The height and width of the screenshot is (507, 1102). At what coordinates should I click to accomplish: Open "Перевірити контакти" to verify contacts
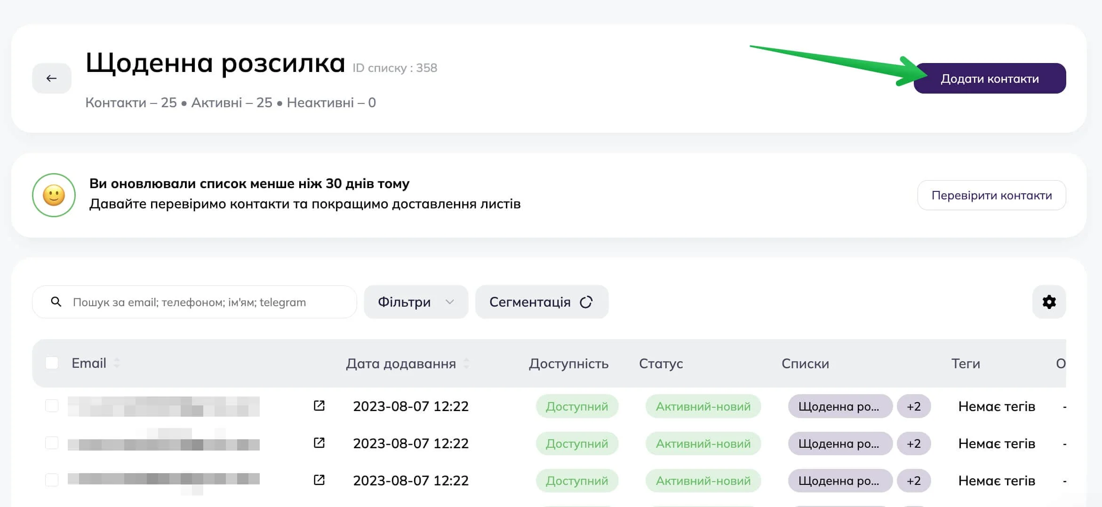pos(991,195)
